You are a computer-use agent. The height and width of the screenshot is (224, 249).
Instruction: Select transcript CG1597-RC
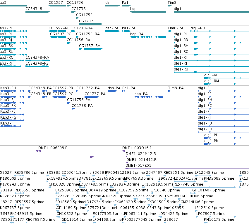pyautogui.click(x=58, y=37)
